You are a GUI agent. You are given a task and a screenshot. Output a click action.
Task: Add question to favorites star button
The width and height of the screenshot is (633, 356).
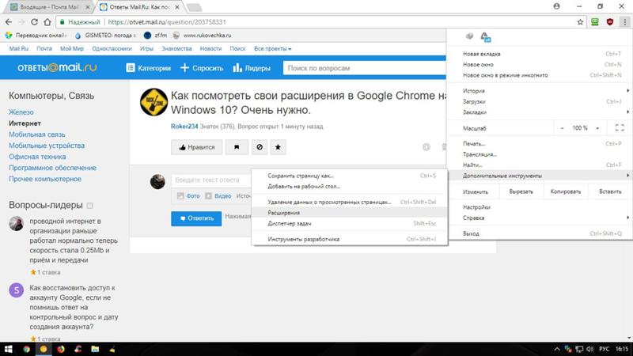pos(279,147)
